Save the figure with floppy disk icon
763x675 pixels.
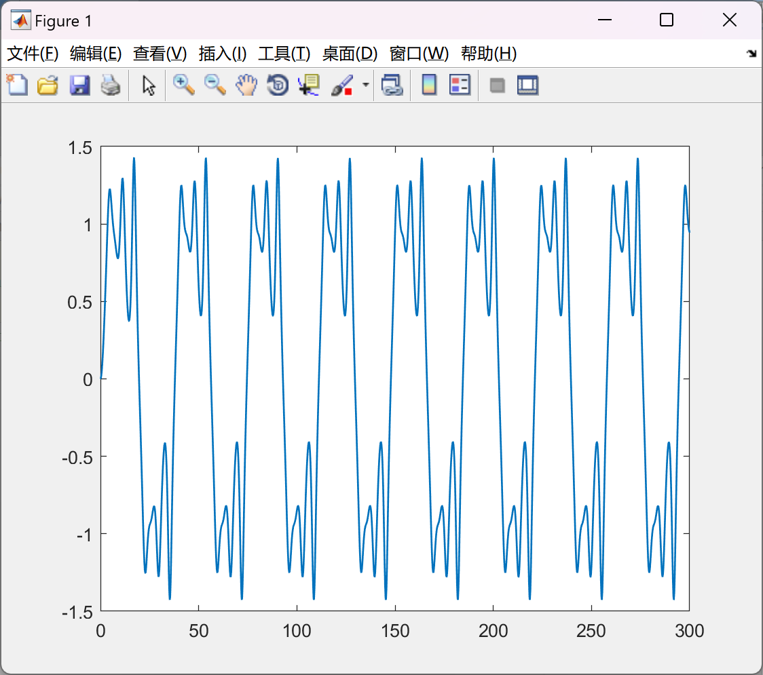(x=79, y=85)
